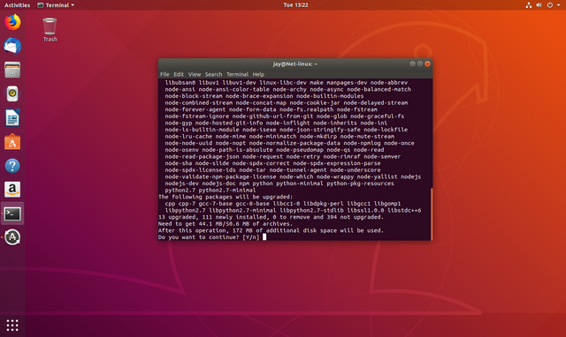Open Firefox from the dock
The image size is (566, 337).
click(x=12, y=22)
